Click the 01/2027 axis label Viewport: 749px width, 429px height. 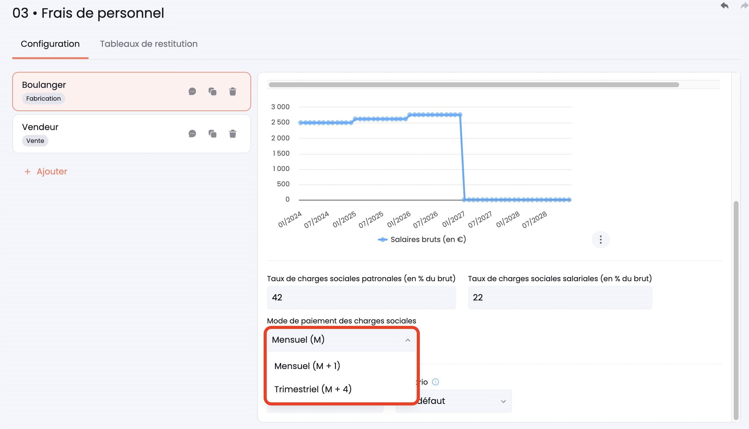pos(454,219)
